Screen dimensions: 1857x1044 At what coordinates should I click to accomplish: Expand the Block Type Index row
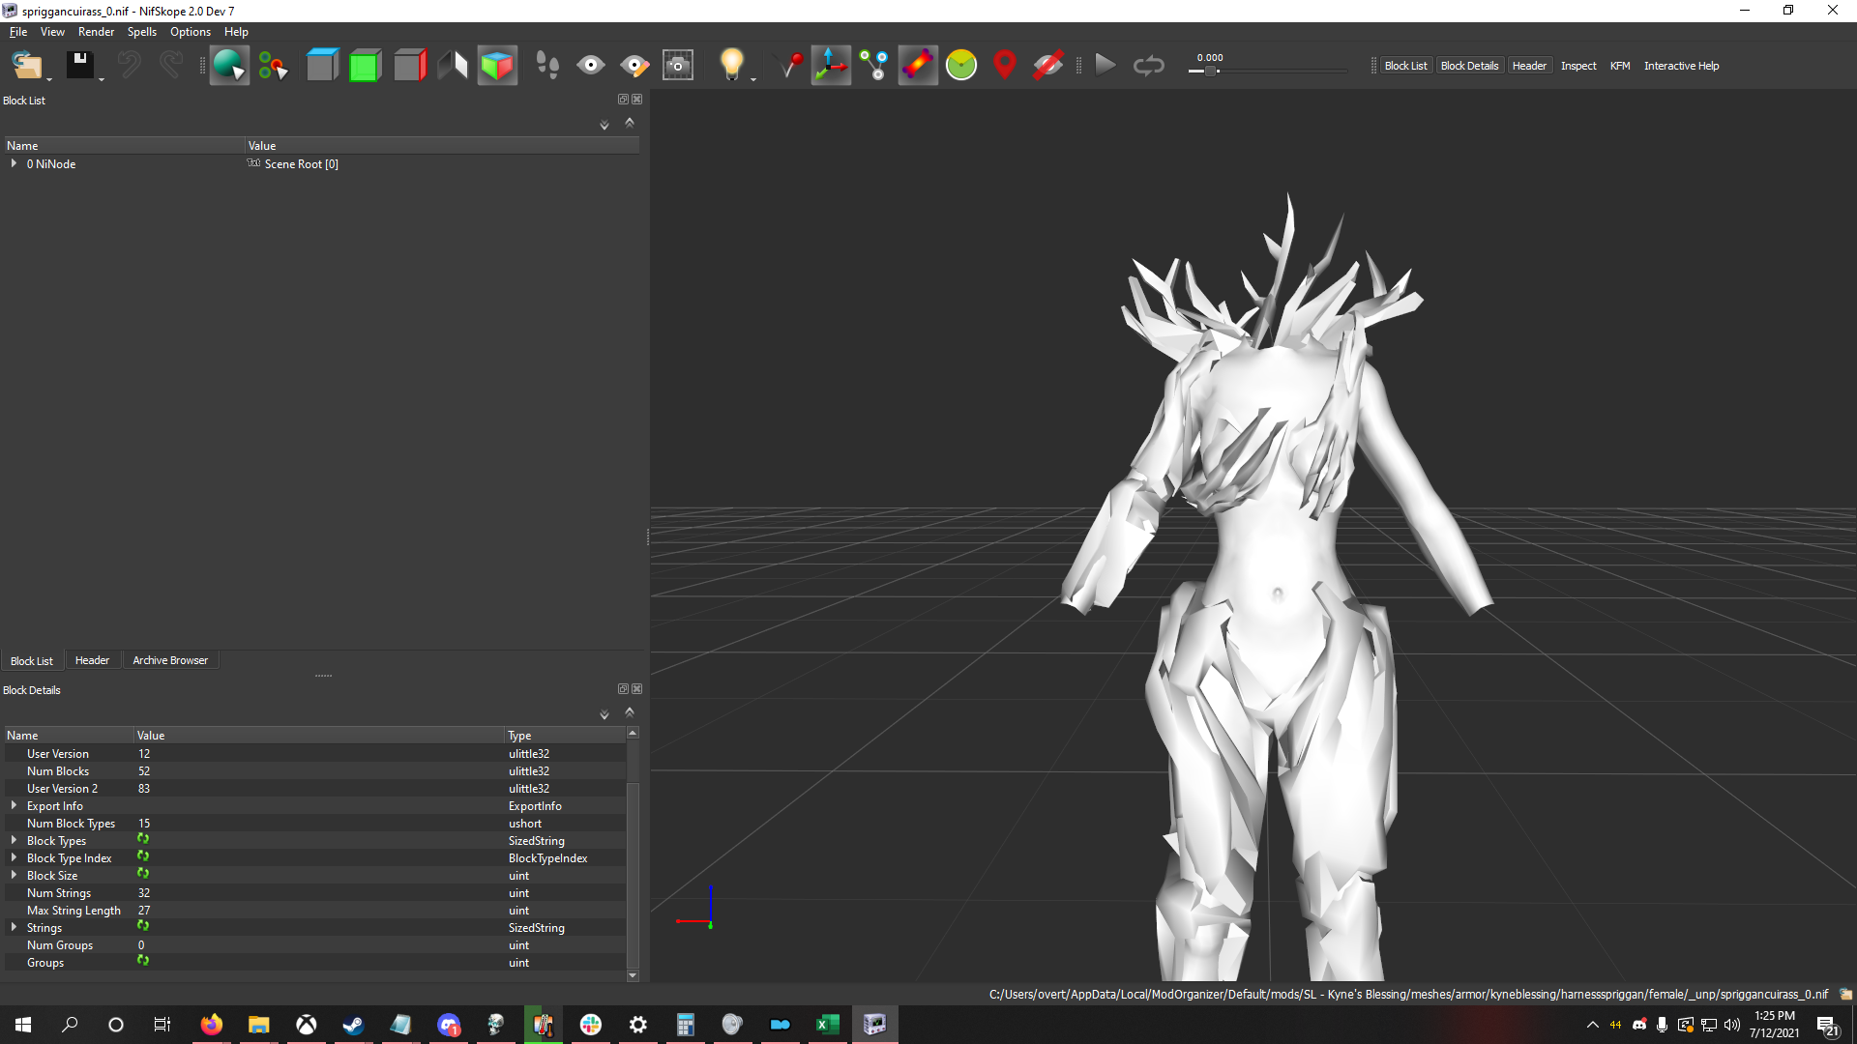pyautogui.click(x=14, y=857)
